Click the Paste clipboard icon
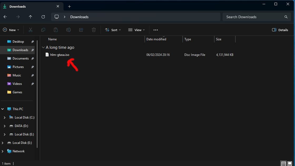The height and width of the screenshot is (166, 295). click(56, 30)
